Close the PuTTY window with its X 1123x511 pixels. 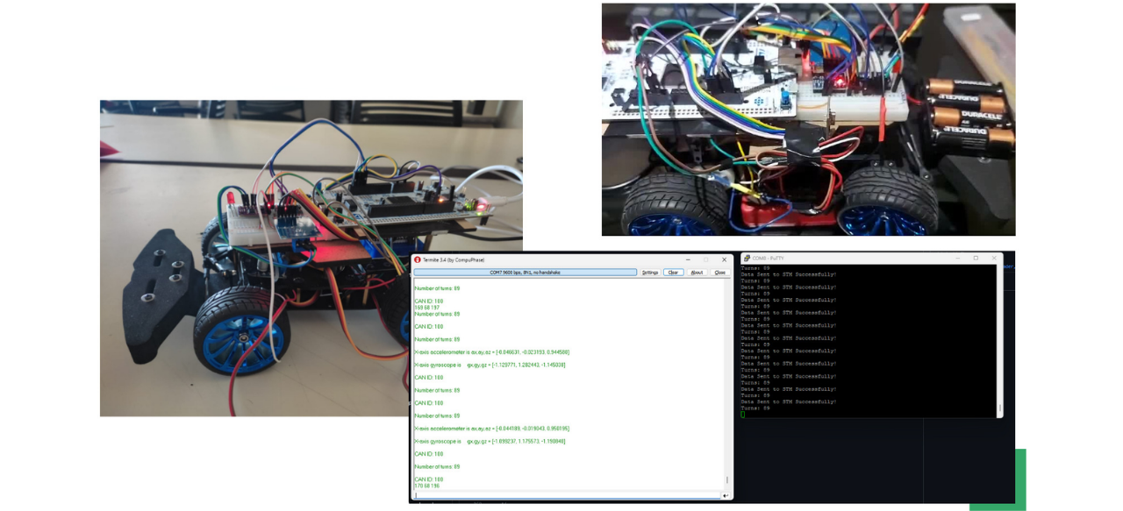point(994,258)
